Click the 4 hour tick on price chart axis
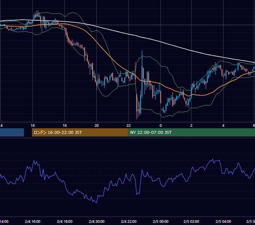The image size is (255, 225). 223,126
